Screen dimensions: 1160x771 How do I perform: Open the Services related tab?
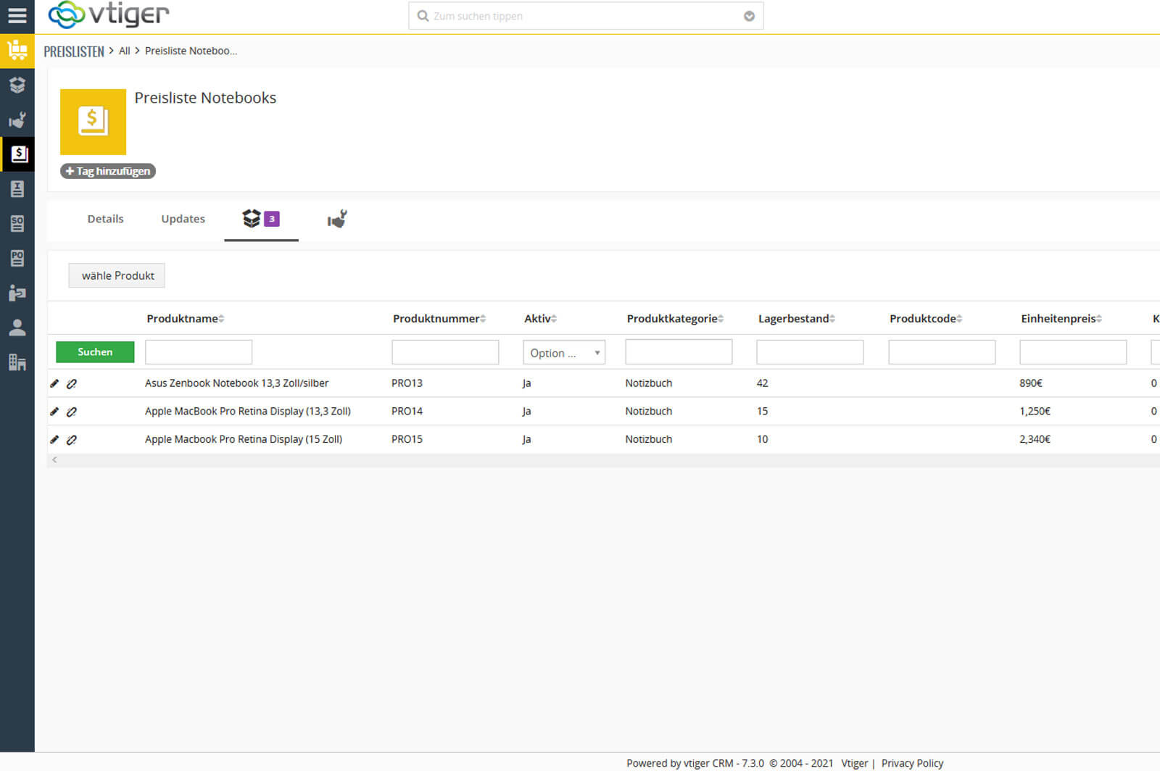pos(337,219)
